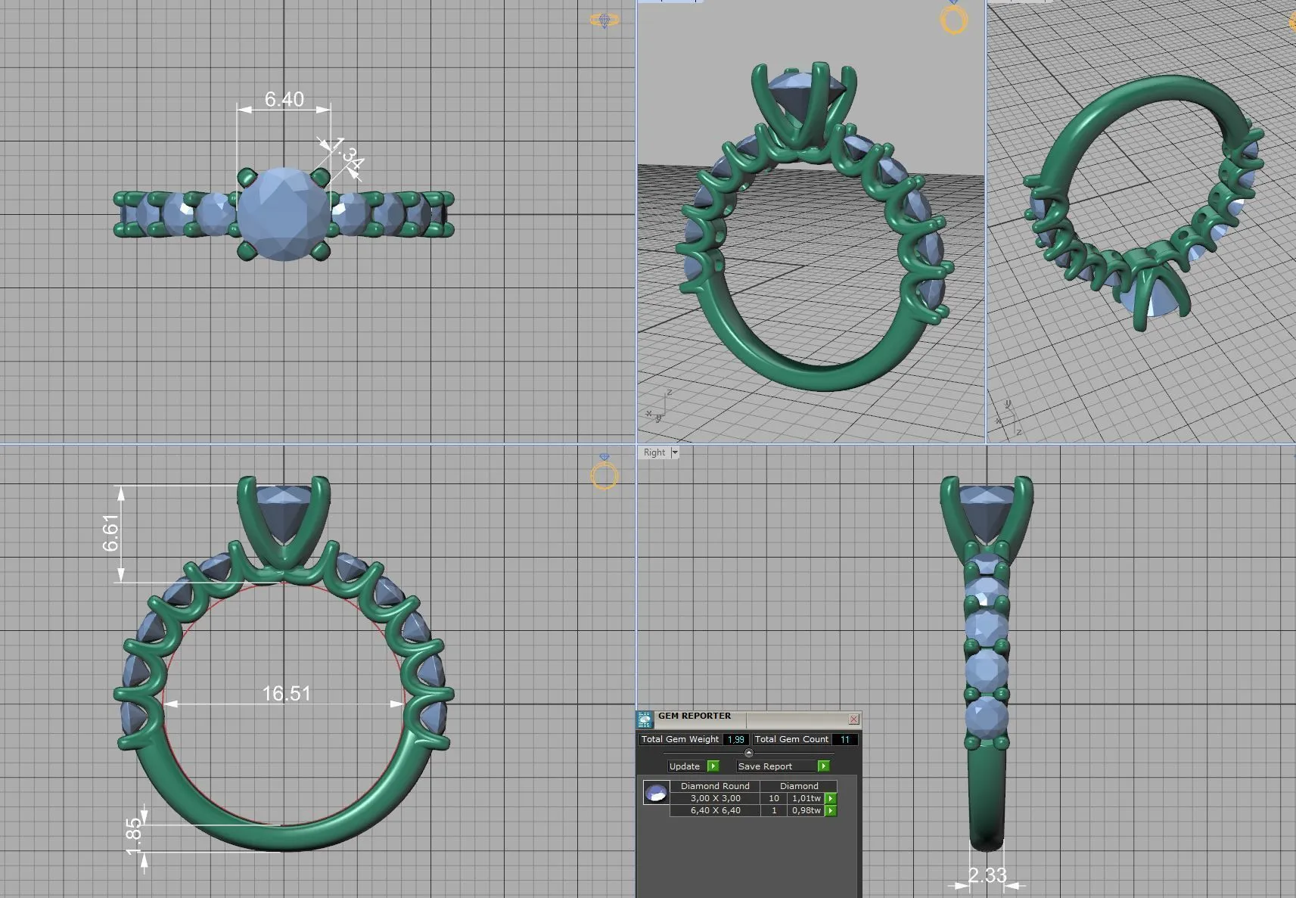This screenshot has height=898, width=1296.
Task: Select the 3,00 X 3,00 diamond size cell
Action: coord(715,798)
